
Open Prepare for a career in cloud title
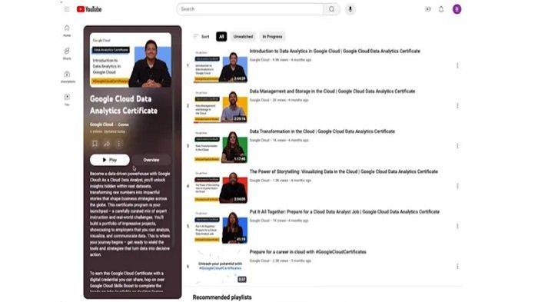(307, 252)
